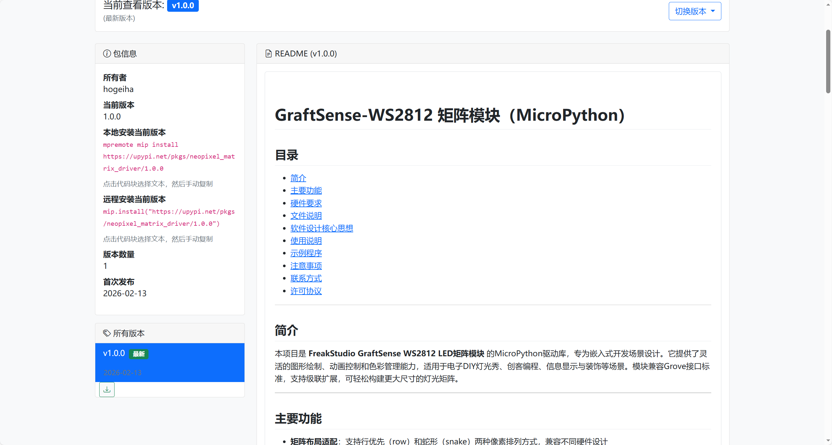
Task: Navigate to 软件设计核心思想 link
Action: point(322,228)
